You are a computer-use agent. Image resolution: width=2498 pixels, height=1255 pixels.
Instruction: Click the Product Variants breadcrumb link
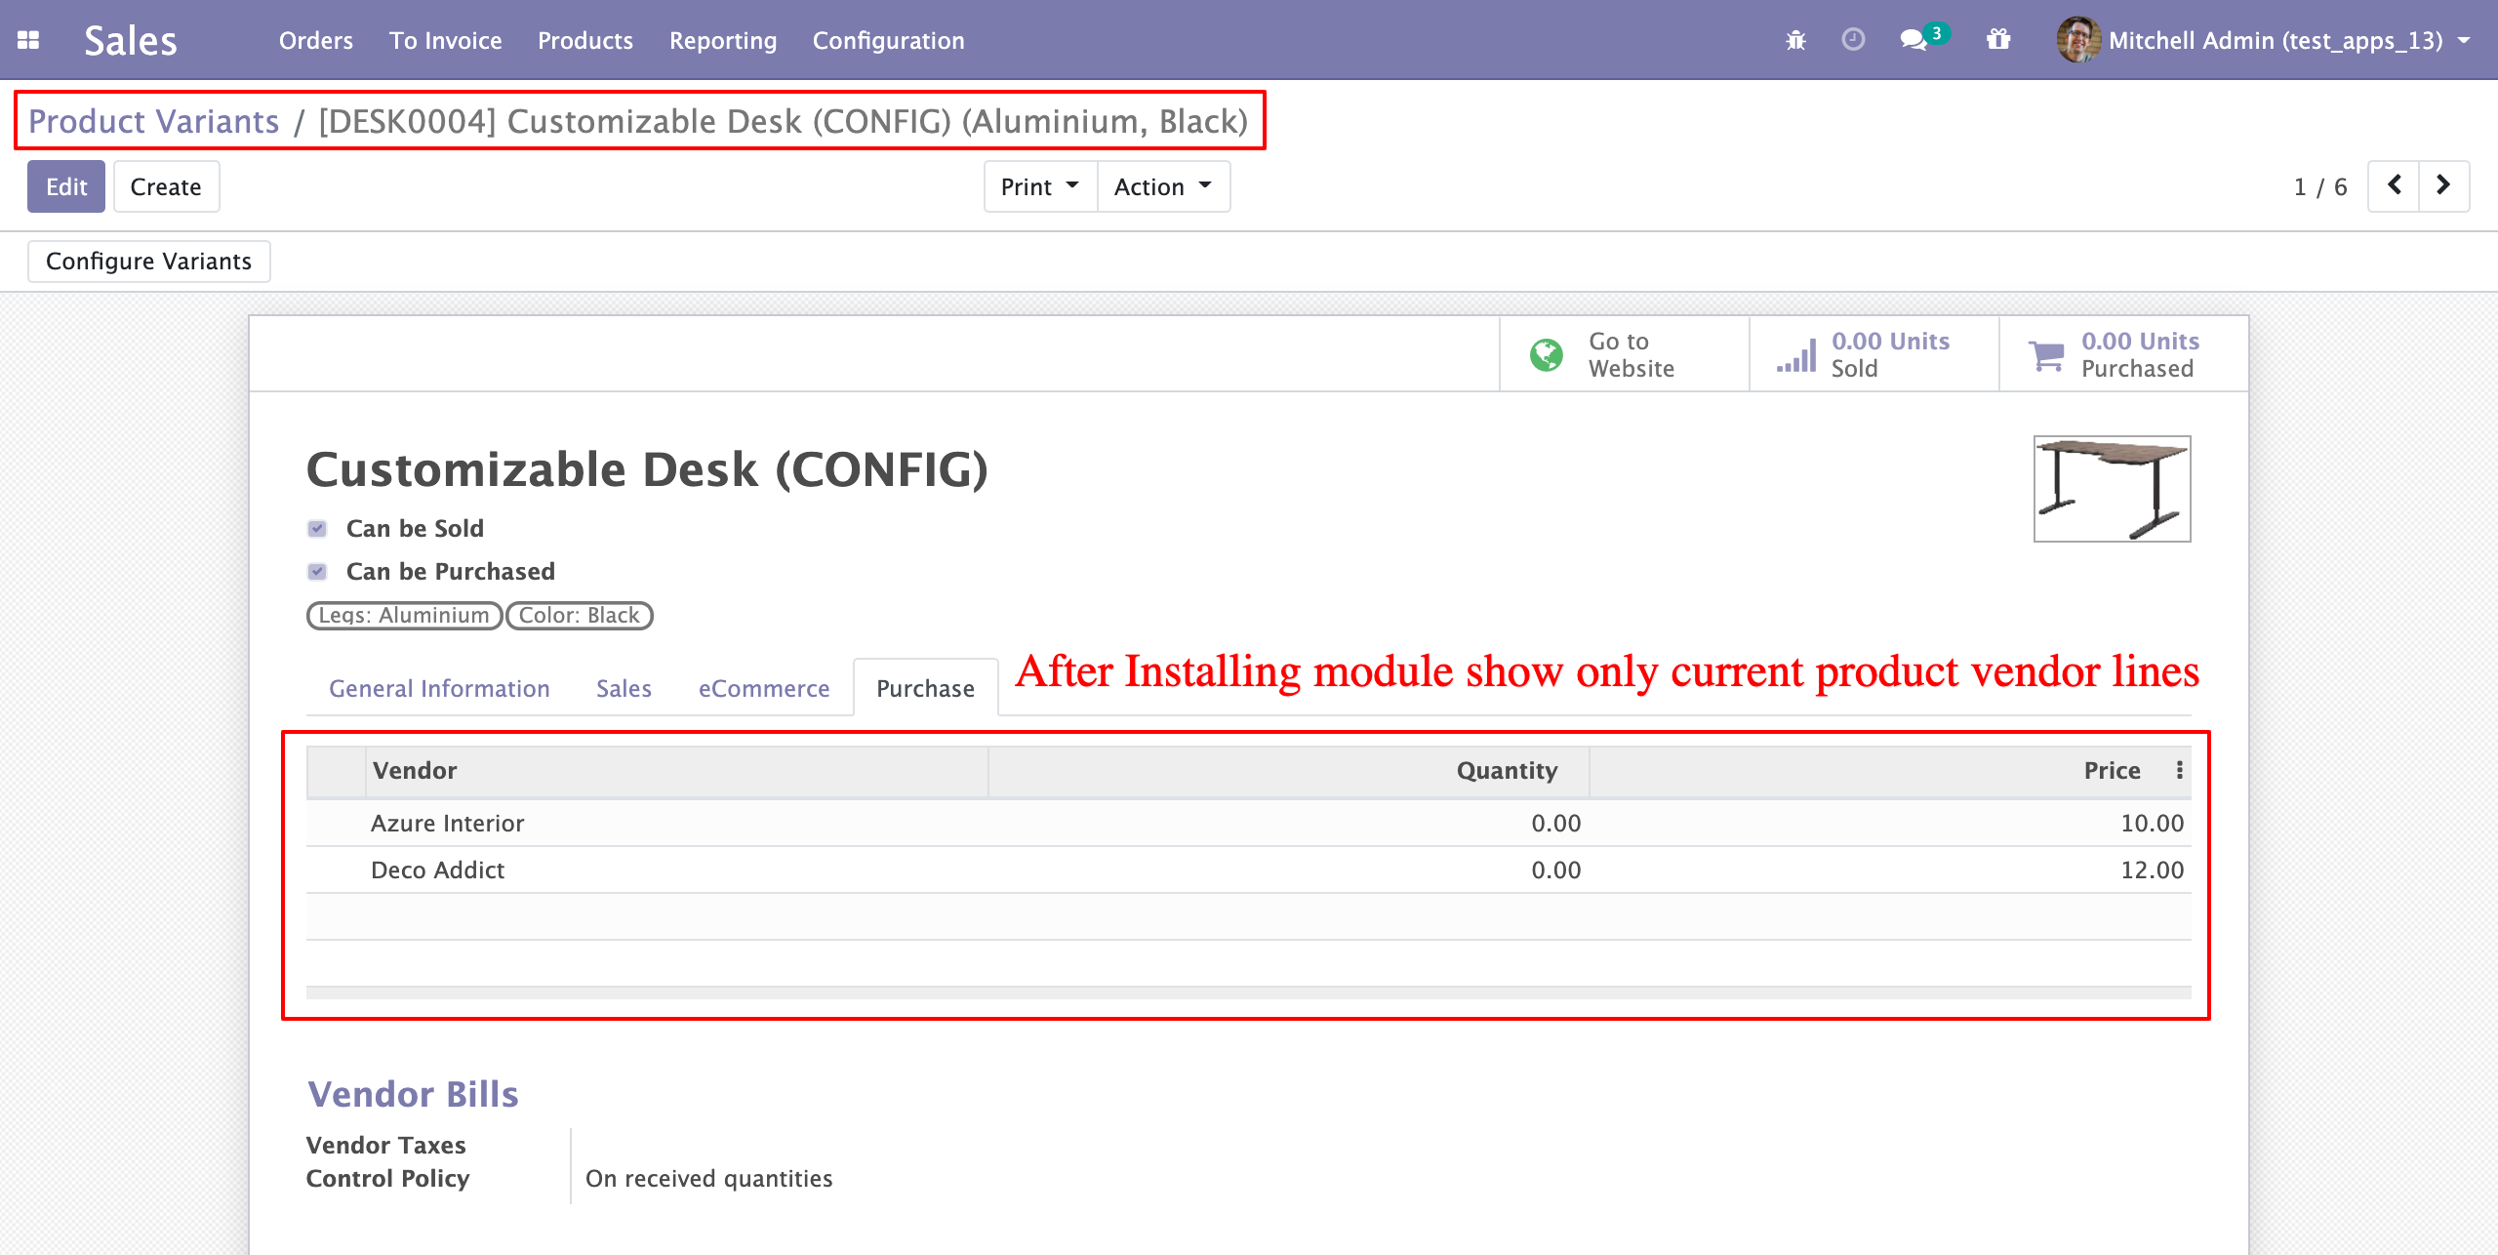(153, 121)
